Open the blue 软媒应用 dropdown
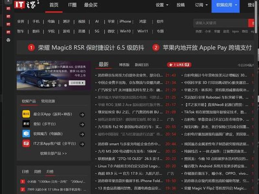 click(x=225, y=6)
